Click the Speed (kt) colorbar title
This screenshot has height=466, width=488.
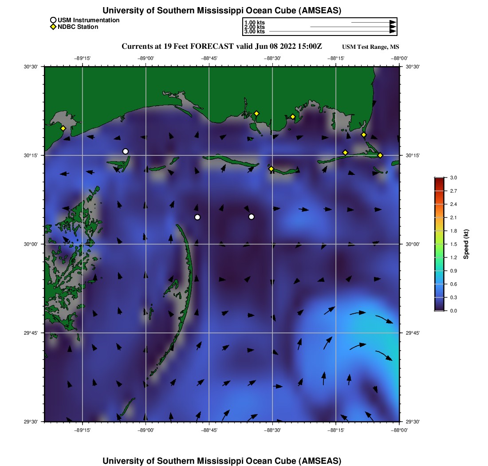[467, 244]
